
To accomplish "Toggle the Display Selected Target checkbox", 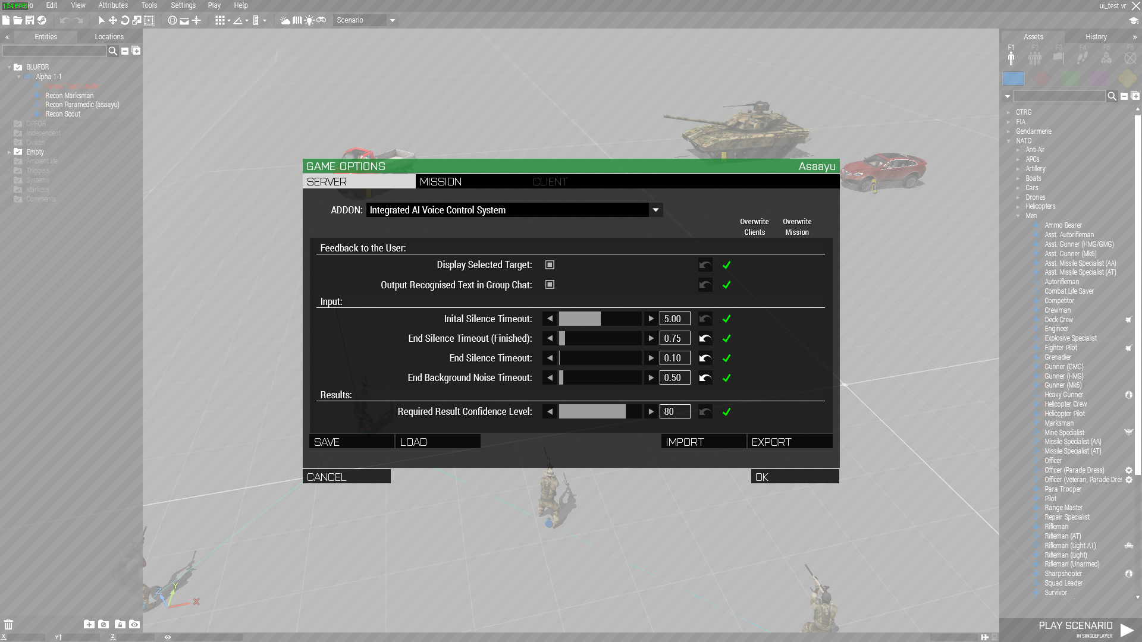I will 550,265.
